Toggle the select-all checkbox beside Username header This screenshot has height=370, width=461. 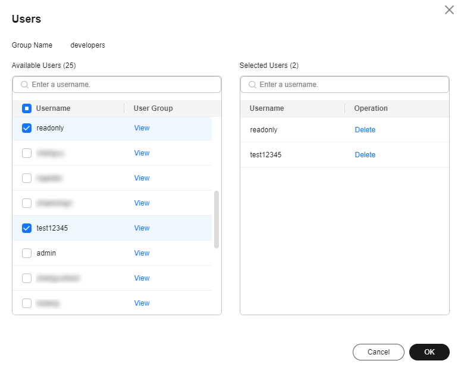[27, 108]
